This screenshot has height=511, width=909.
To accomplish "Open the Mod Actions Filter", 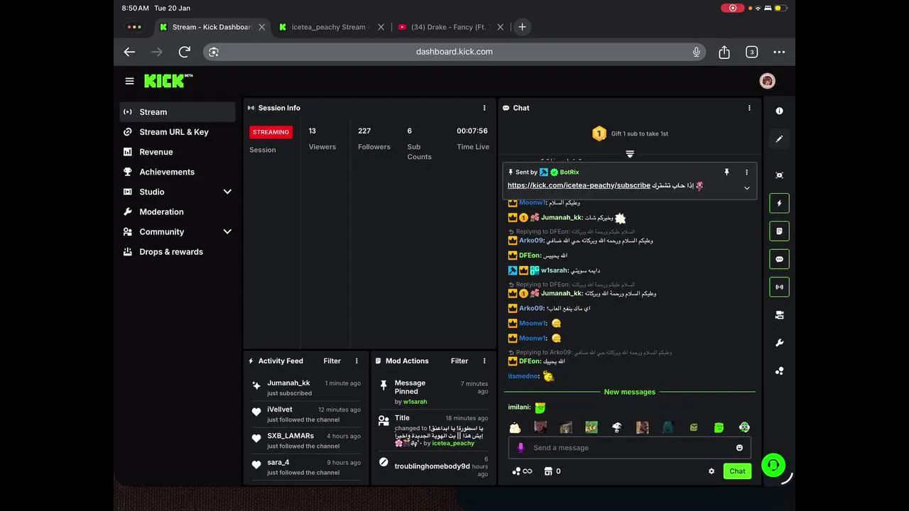I will pyautogui.click(x=459, y=361).
